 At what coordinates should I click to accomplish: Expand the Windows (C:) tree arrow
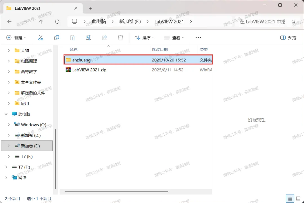(x=9, y=124)
